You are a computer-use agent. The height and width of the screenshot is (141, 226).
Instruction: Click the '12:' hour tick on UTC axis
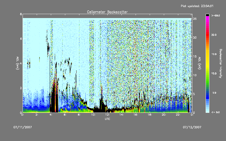pyautogui.click(x=108, y=115)
